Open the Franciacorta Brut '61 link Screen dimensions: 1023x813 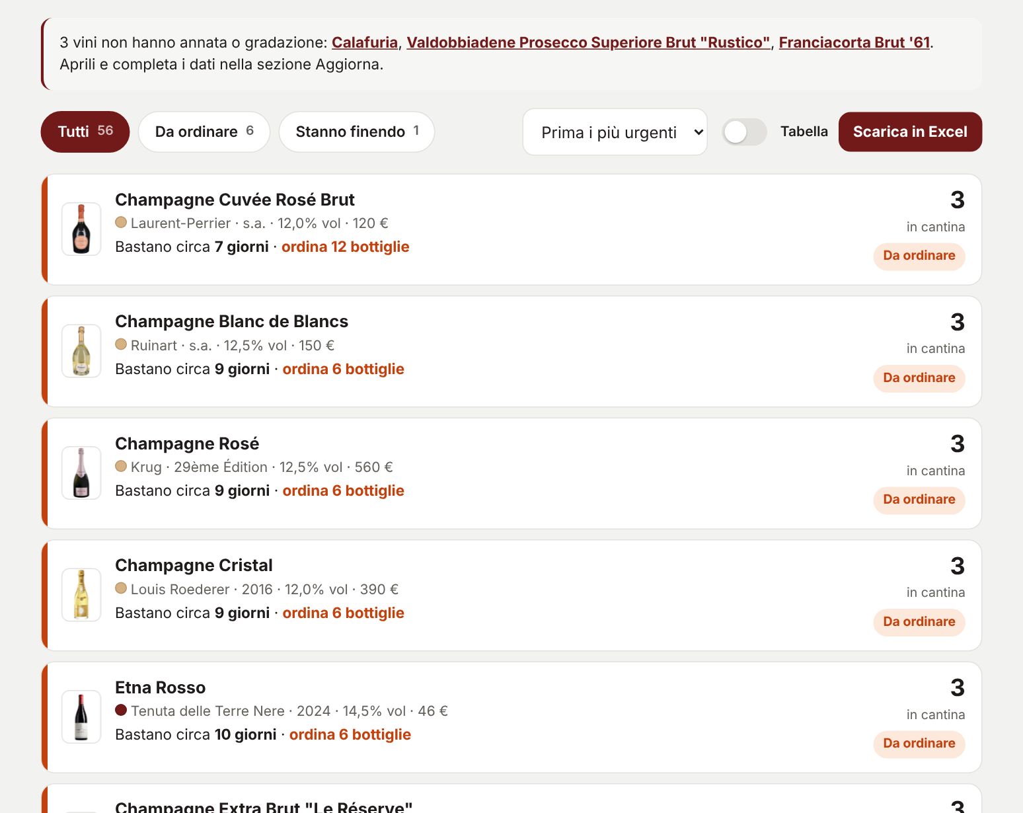click(854, 42)
